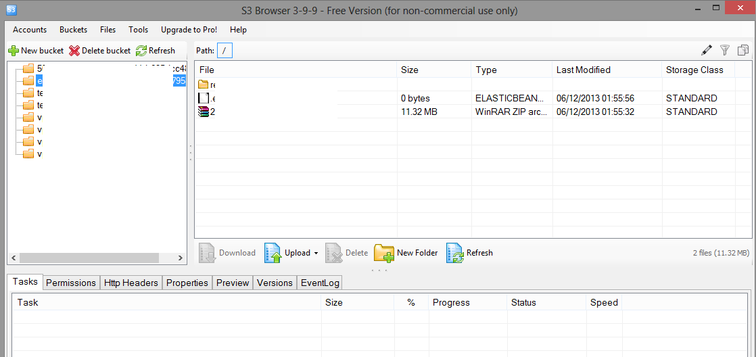This screenshot has height=357, width=756.
Task: Click Size header in Tasks panel
Action: click(358, 302)
